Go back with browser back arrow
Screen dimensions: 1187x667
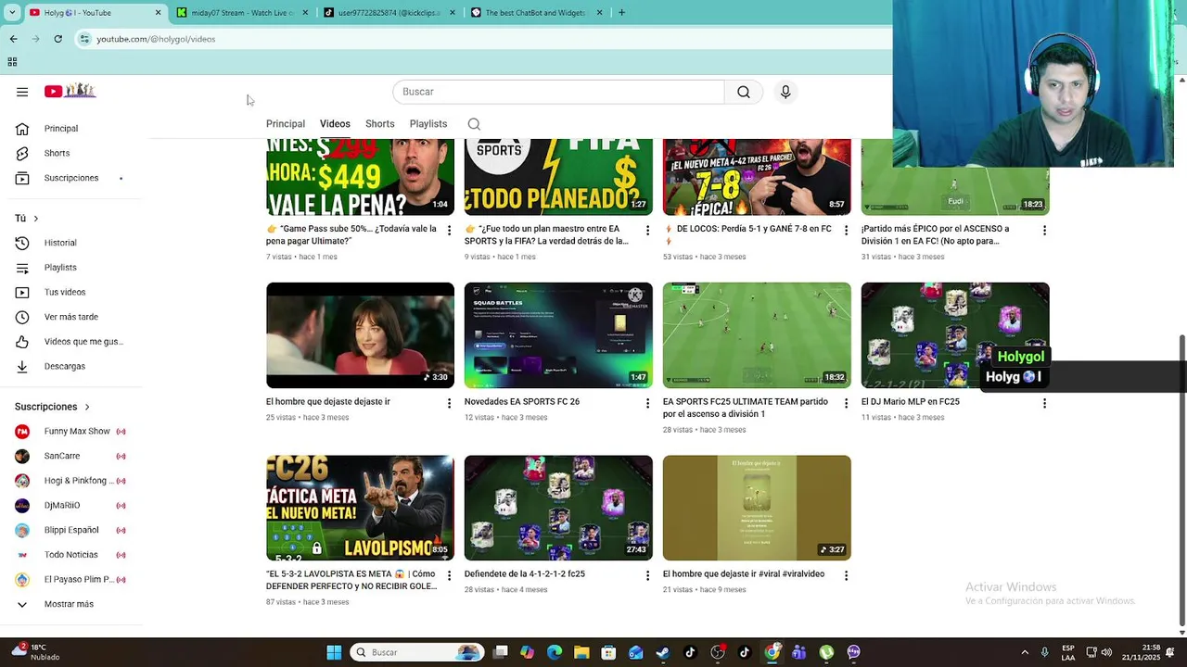[13, 39]
